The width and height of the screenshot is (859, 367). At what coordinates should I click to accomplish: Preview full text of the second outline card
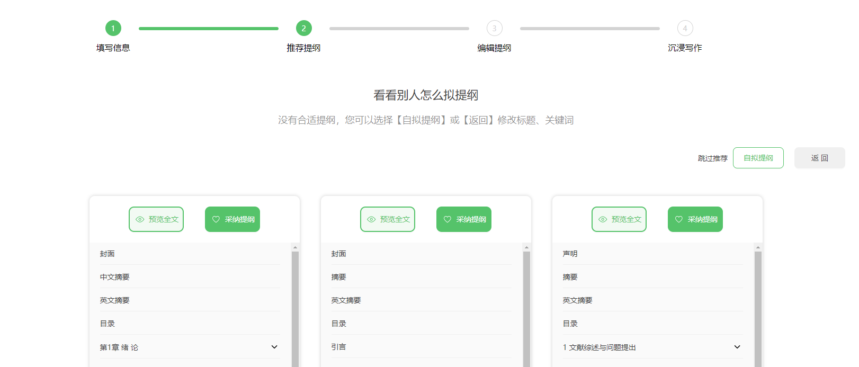click(x=388, y=219)
